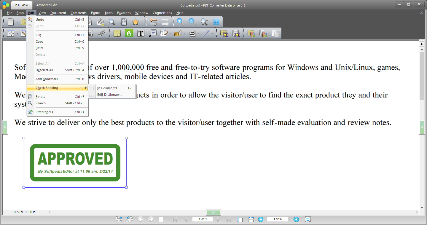The height and width of the screenshot is (225, 427).
Task: Open the Line tool dropdown arrow
Action: point(213,33)
